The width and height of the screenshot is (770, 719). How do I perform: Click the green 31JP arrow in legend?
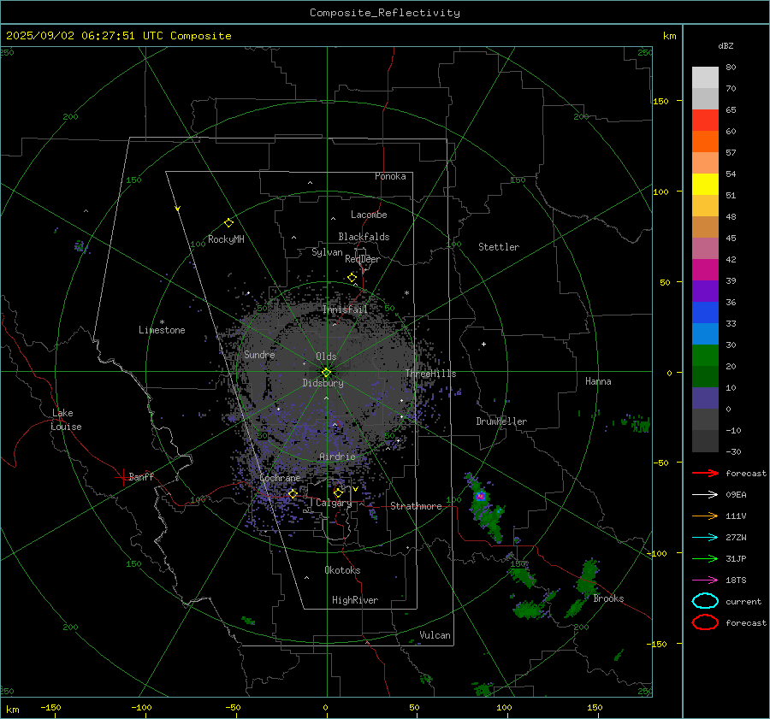click(705, 558)
